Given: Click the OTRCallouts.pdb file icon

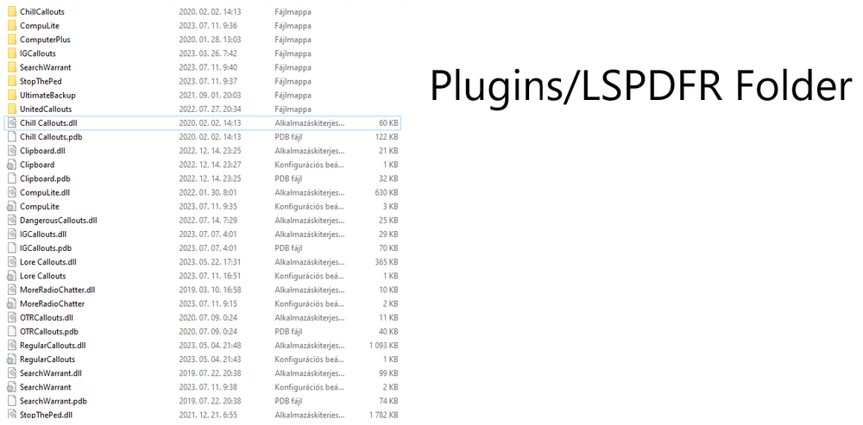Looking at the screenshot, I should point(11,332).
